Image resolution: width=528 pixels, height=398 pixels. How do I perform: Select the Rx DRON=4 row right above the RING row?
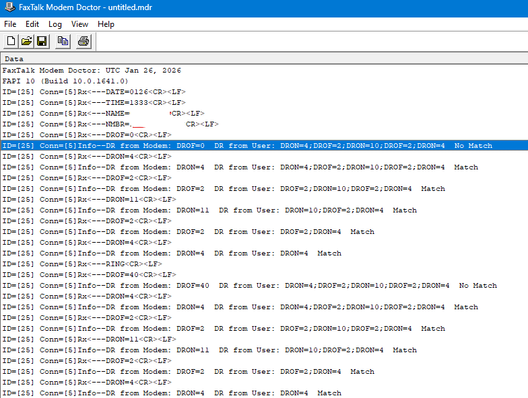pyautogui.click(x=264, y=242)
